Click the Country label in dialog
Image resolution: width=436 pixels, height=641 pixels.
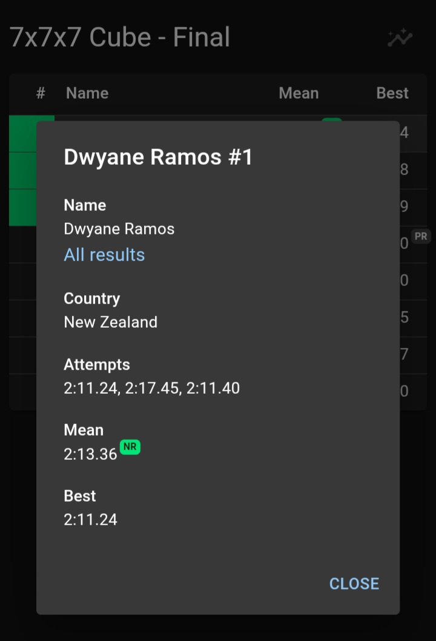(x=92, y=299)
